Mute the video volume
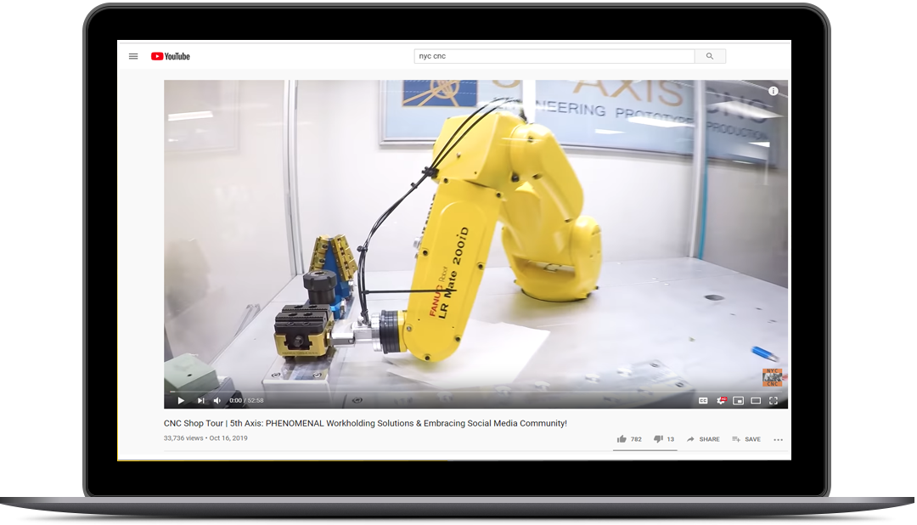This screenshot has width=917, height=525. pyautogui.click(x=217, y=400)
